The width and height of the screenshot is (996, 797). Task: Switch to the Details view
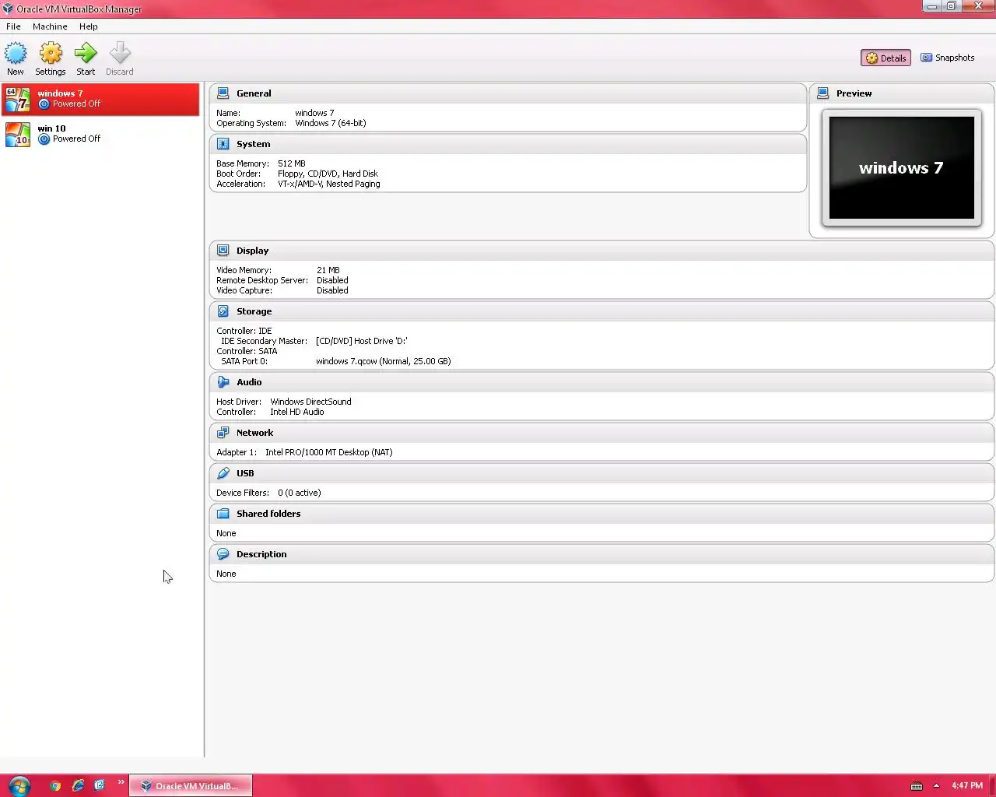point(886,58)
